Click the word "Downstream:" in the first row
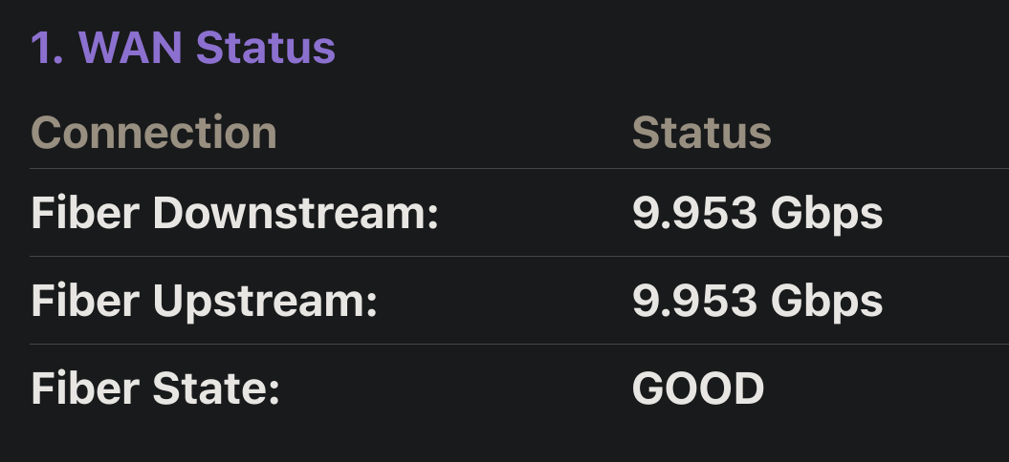The height and width of the screenshot is (462, 1009). tap(296, 213)
